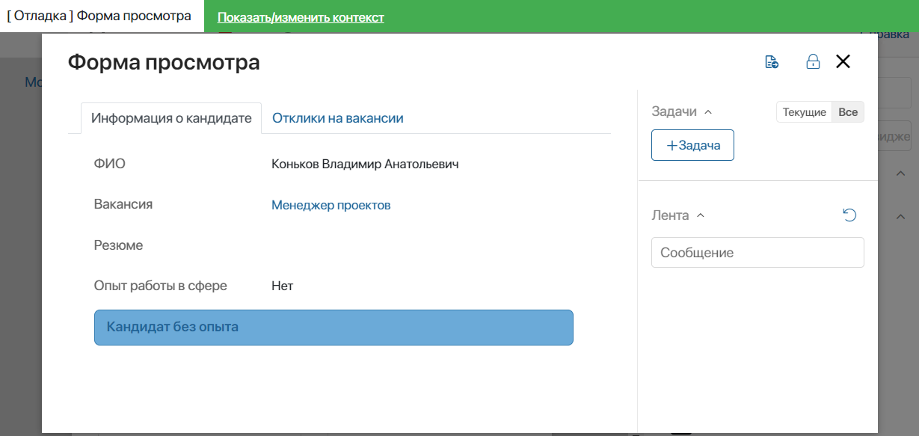The width and height of the screenshot is (919, 436).
Task: Focus the Сообщение input field
Action: [757, 253]
